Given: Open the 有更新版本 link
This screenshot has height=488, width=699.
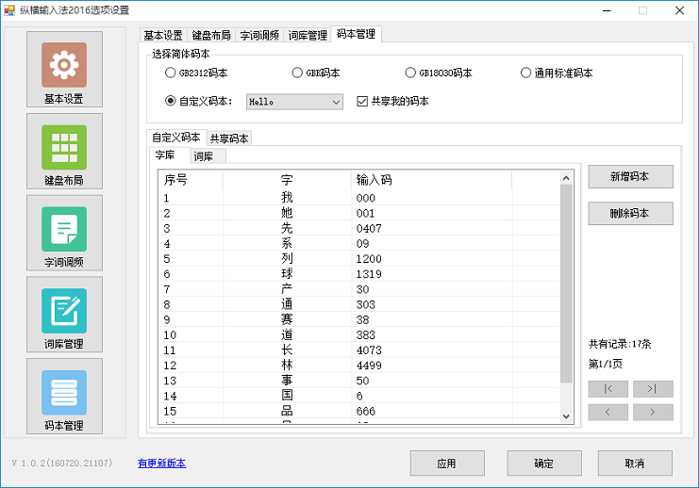Looking at the screenshot, I should click(161, 464).
